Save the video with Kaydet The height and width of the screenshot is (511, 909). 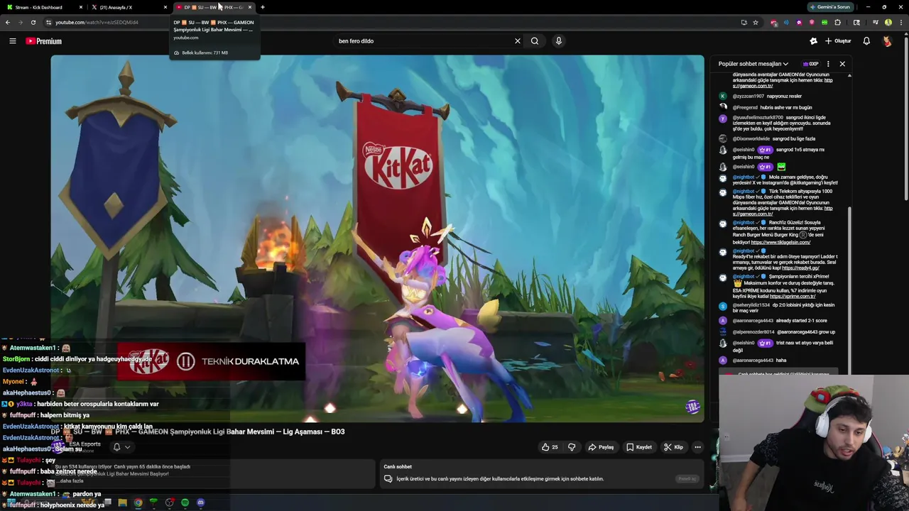coord(639,447)
